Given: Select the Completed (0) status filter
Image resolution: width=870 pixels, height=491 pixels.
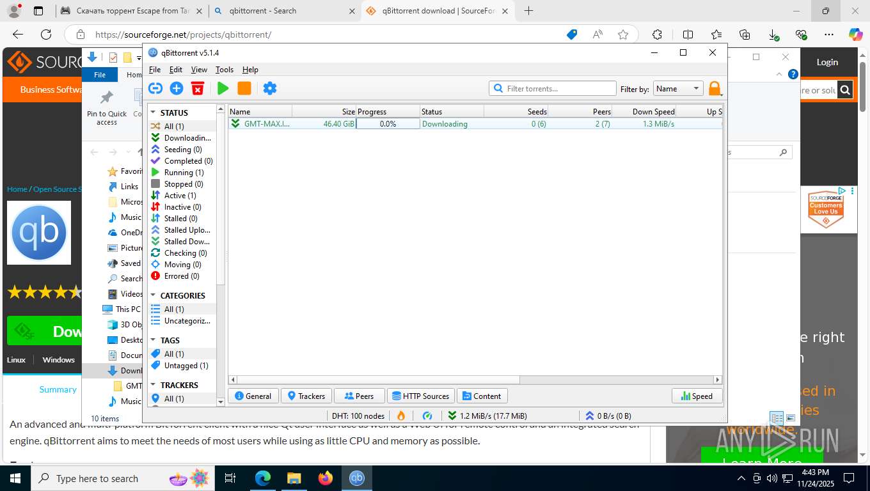Looking at the screenshot, I should [x=182, y=161].
